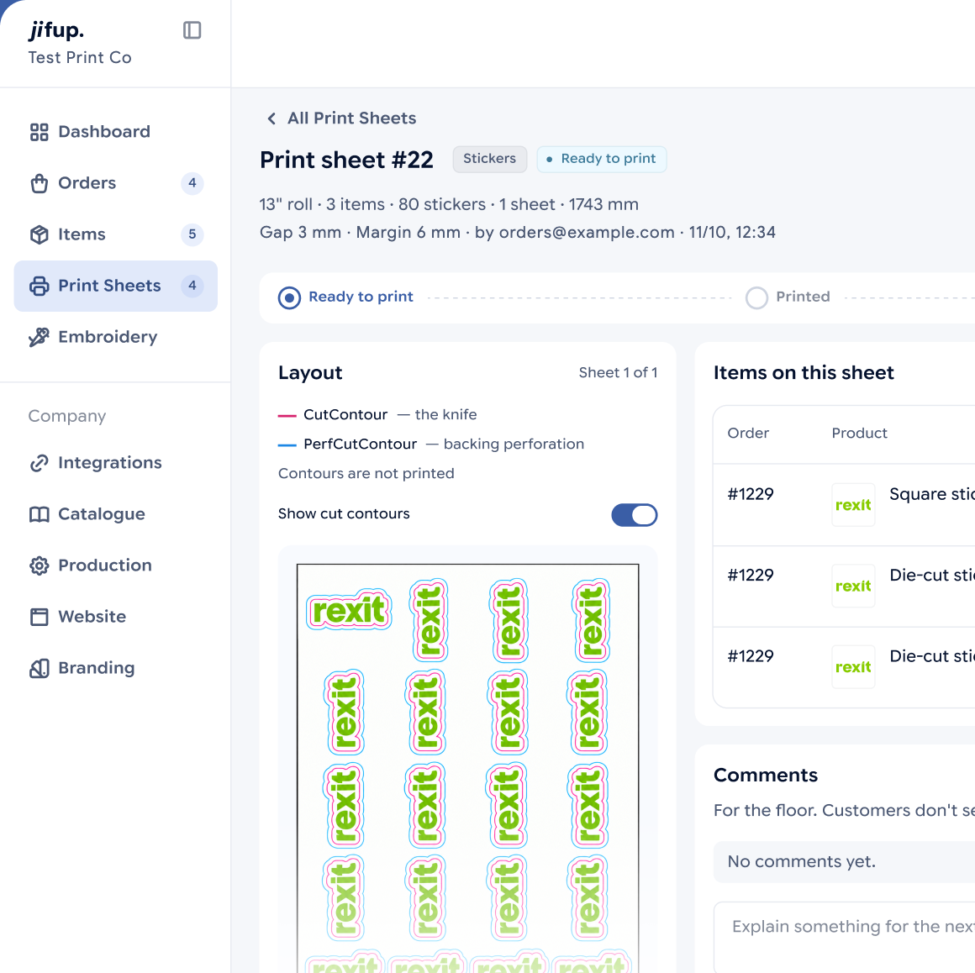Click the 'Sheet 1 of 1' label
Viewport: 975px width, 973px height.
point(618,373)
